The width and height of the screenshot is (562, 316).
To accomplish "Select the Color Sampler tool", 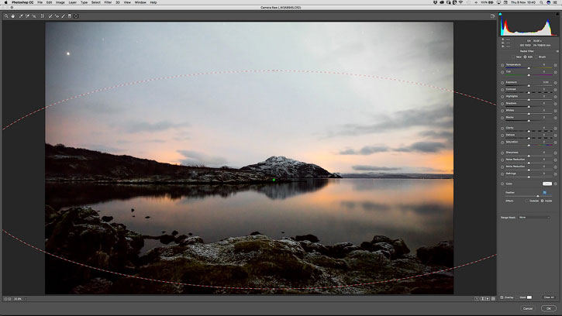I will coord(27,16).
